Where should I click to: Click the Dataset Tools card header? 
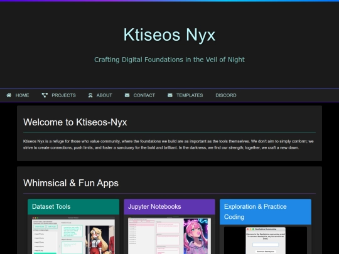coord(73,207)
